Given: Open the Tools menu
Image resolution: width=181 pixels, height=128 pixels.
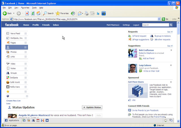Looking at the screenshot, I should tap(34, 8).
